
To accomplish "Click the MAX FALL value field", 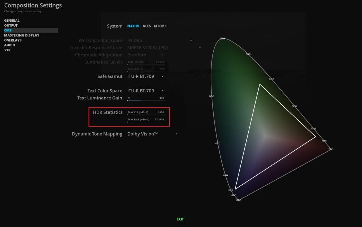I will pyautogui.click(x=146, y=120).
